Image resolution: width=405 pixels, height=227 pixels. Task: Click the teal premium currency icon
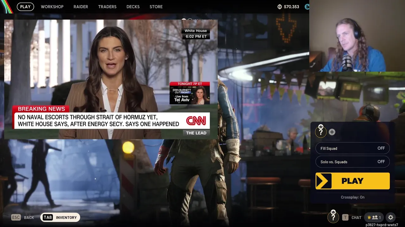307,7
